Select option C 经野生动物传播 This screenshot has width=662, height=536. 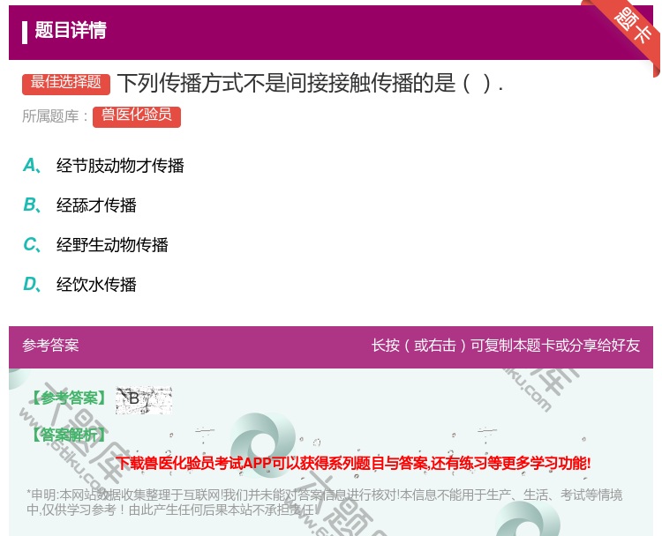[95, 244]
